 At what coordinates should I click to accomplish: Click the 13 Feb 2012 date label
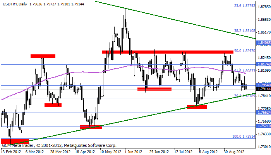(11, 152)
